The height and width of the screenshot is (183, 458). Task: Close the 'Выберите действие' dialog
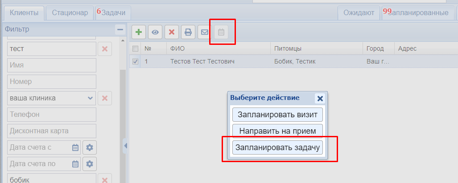coord(320,99)
